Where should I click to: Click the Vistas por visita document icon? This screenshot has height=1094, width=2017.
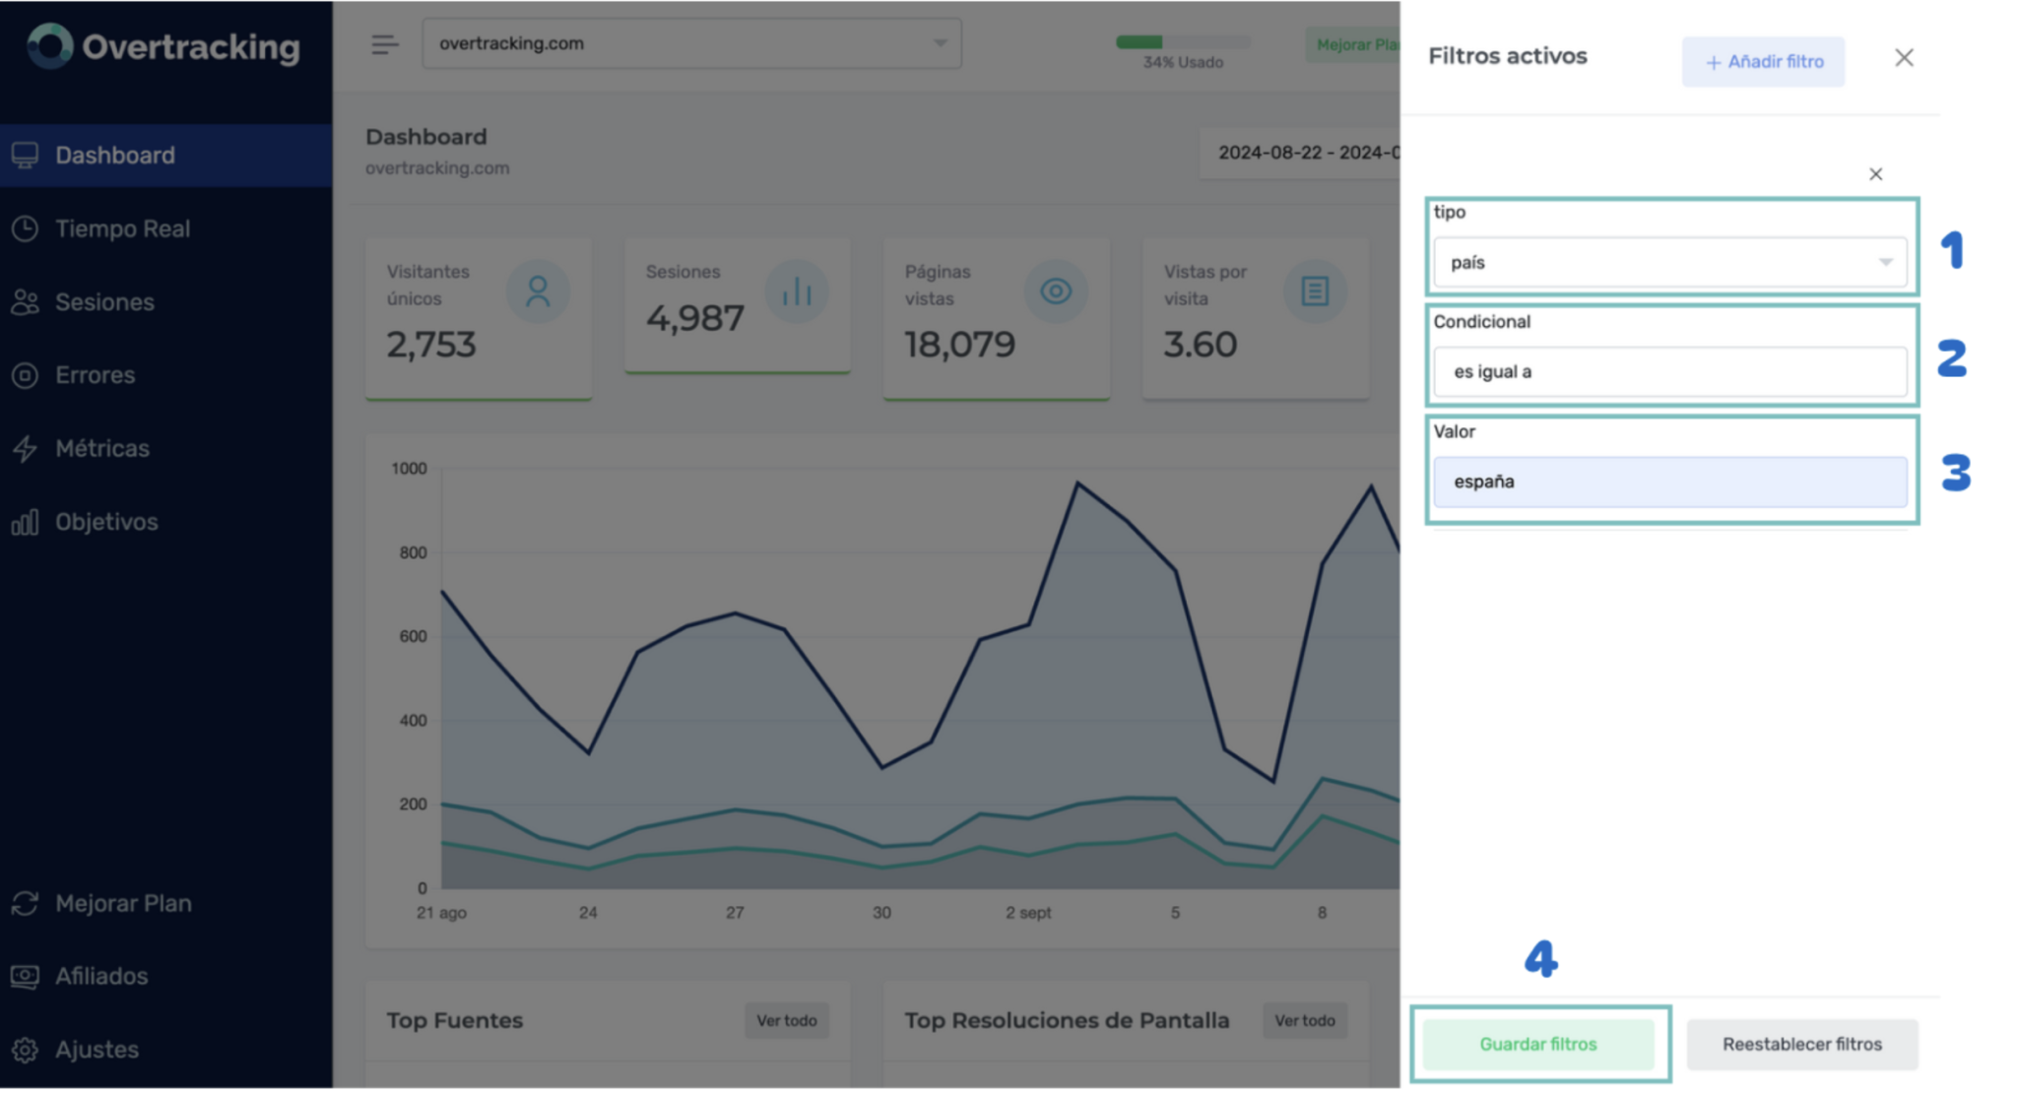[x=1315, y=291]
